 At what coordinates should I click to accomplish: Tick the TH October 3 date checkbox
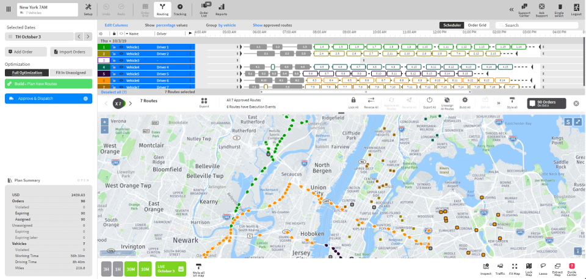pos(10,37)
